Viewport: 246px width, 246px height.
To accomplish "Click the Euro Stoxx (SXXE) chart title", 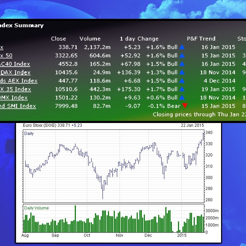I will [x=52, y=125].
